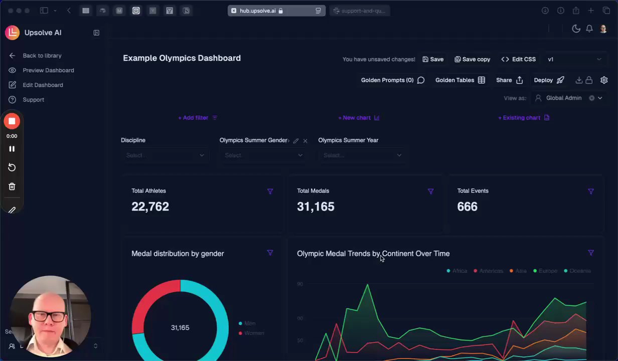Toggle Oceania series in legend

pos(577,271)
